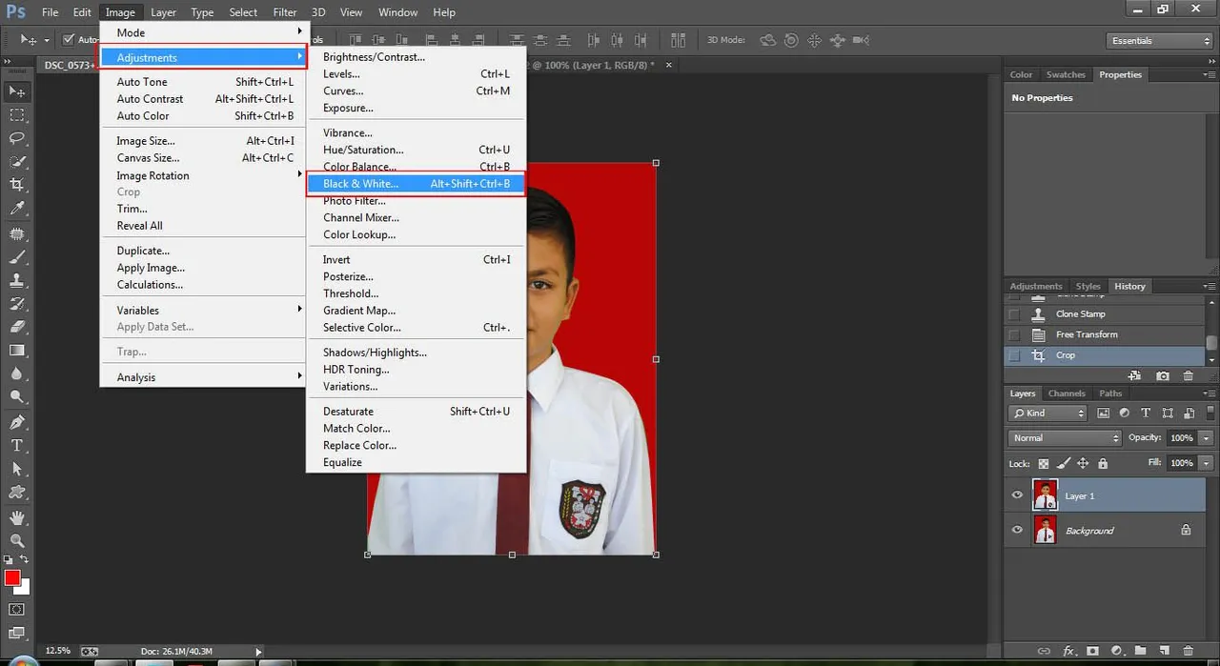This screenshot has height=666, width=1220.
Task: Toggle history brush source for Free Transform state
Action: (1014, 334)
